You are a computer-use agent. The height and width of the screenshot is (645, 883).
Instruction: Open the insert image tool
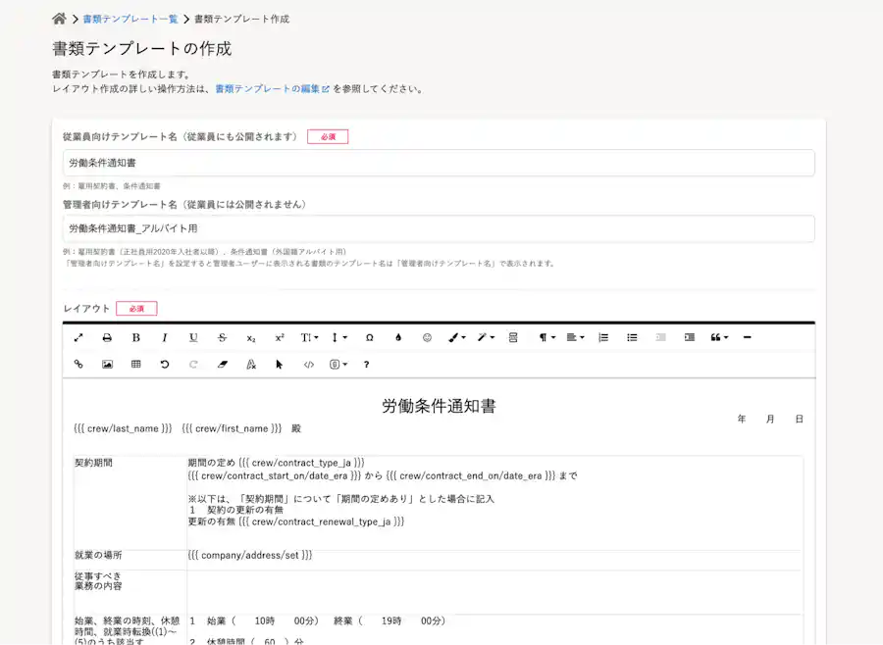pyautogui.click(x=107, y=364)
